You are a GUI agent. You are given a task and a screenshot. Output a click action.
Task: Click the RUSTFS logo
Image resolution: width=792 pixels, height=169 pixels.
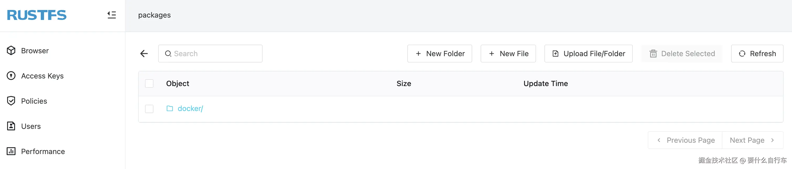click(37, 15)
